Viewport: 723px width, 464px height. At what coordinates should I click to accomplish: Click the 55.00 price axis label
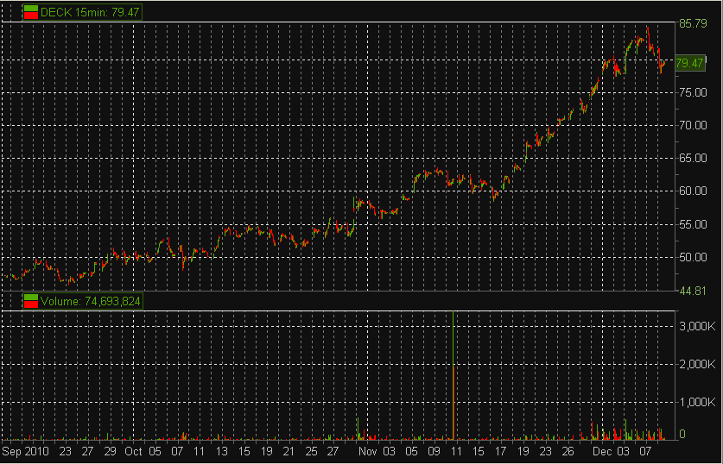click(693, 224)
